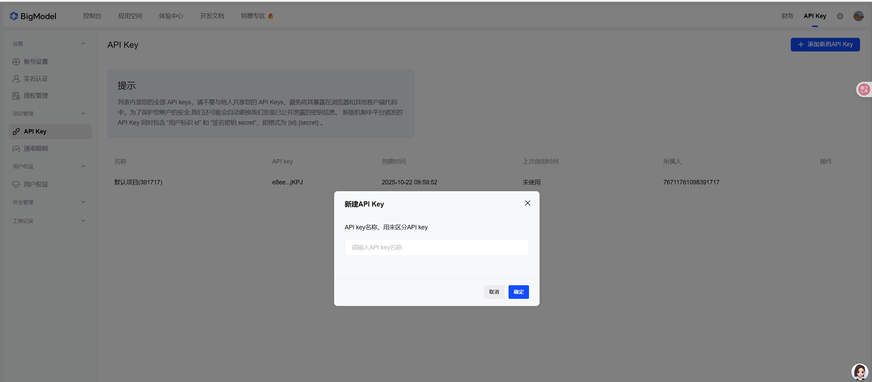Open the customer service assistant avatar
Viewport: 872px width, 382px height.
pos(859,372)
